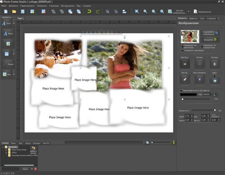Select the Штамп (stamp) tool

coord(199,64)
